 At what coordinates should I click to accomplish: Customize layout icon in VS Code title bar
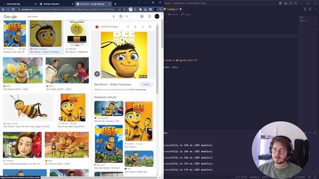pyautogui.click(x=296, y=3)
